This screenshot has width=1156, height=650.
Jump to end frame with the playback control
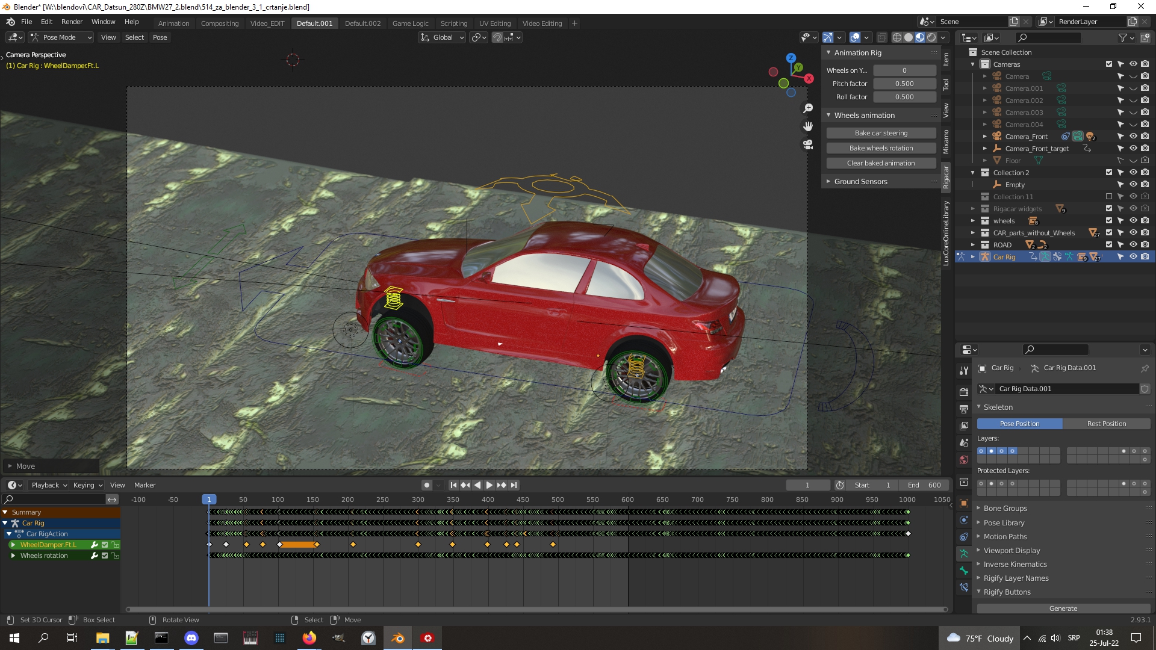pyautogui.click(x=514, y=484)
